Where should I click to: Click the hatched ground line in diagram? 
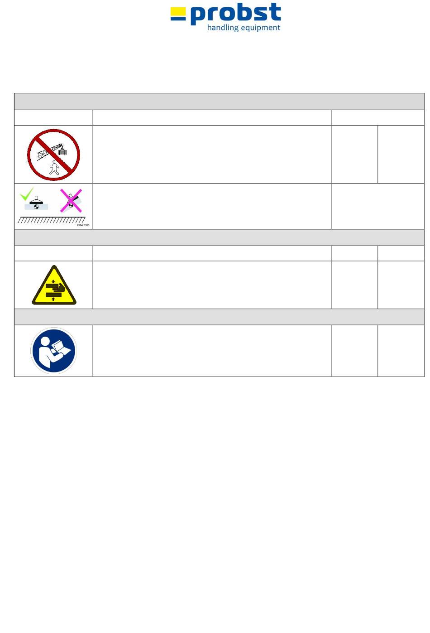[x=52, y=220]
